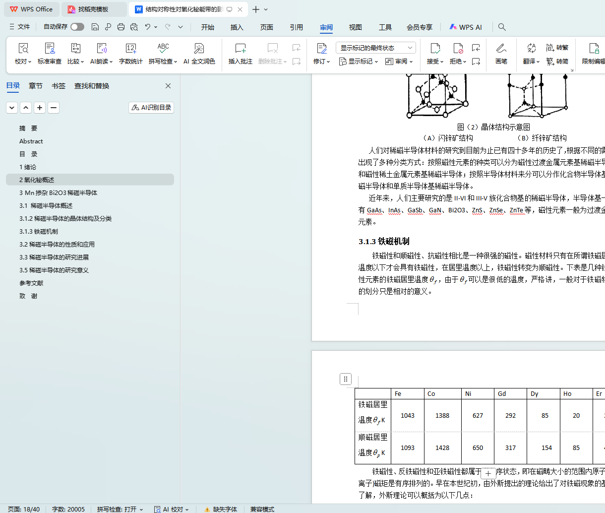Image resolution: width=605 pixels, height=513 pixels.
Task: Expand the Show Markup (显示标记) dropdown
Action: 359,62
